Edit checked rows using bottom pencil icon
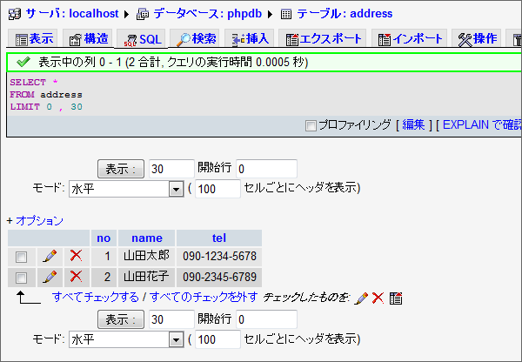The width and height of the screenshot is (522, 362). tap(361, 298)
